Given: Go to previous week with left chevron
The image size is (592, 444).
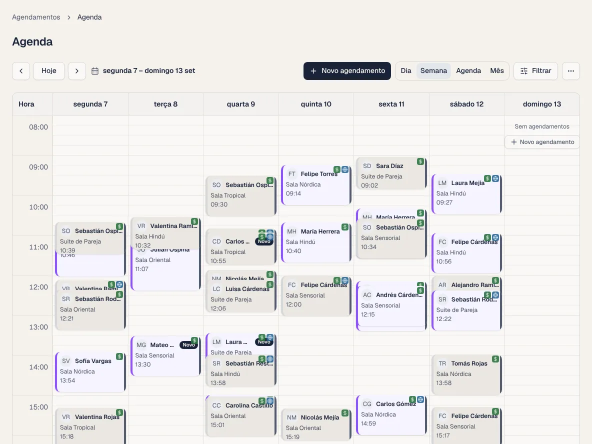Looking at the screenshot, I should coord(21,71).
